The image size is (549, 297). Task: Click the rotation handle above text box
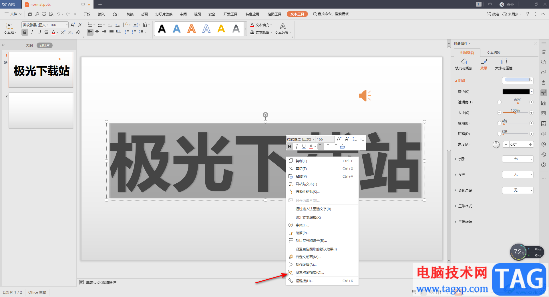point(265,115)
